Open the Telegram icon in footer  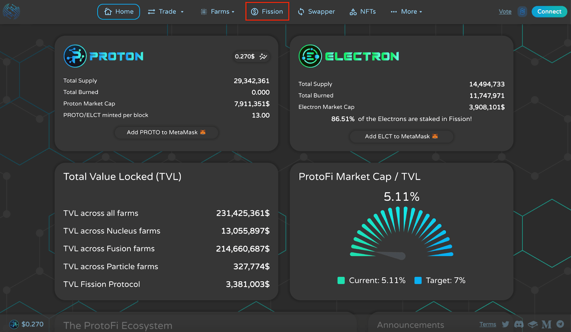pyautogui.click(x=560, y=324)
